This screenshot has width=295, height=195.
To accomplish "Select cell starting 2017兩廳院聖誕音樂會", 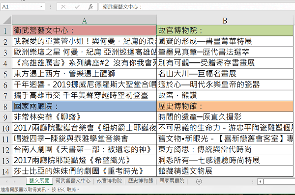I will 84,128.
